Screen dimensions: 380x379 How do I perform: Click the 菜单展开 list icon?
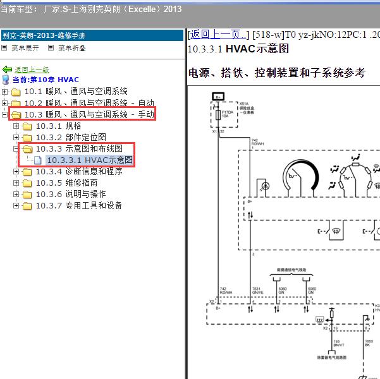[4, 48]
